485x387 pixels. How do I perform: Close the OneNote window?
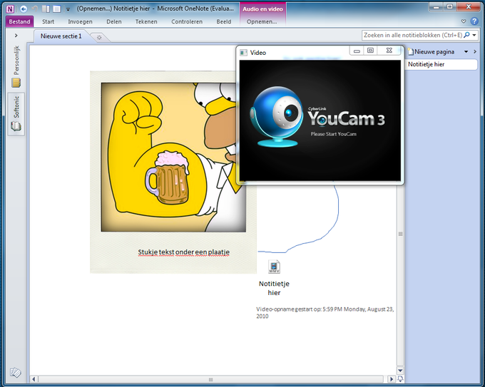pos(469,6)
